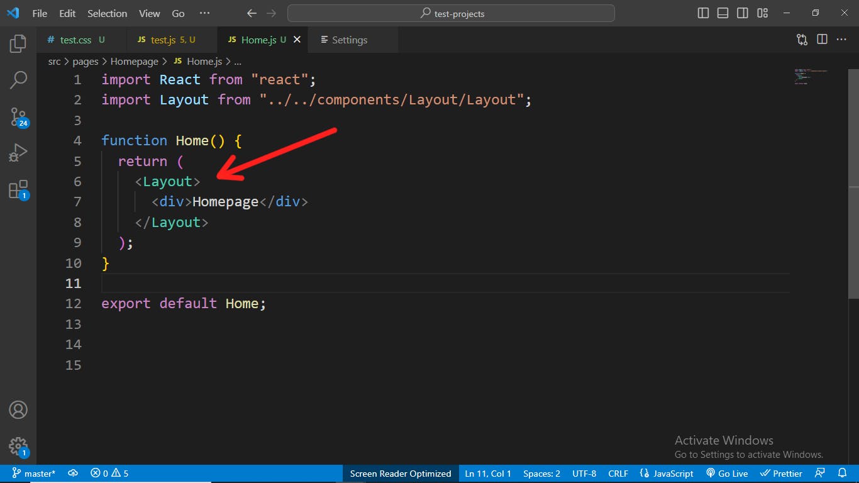Open the Explorer view in activity bar
The height and width of the screenshot is (483, 859).
(18, 43)
